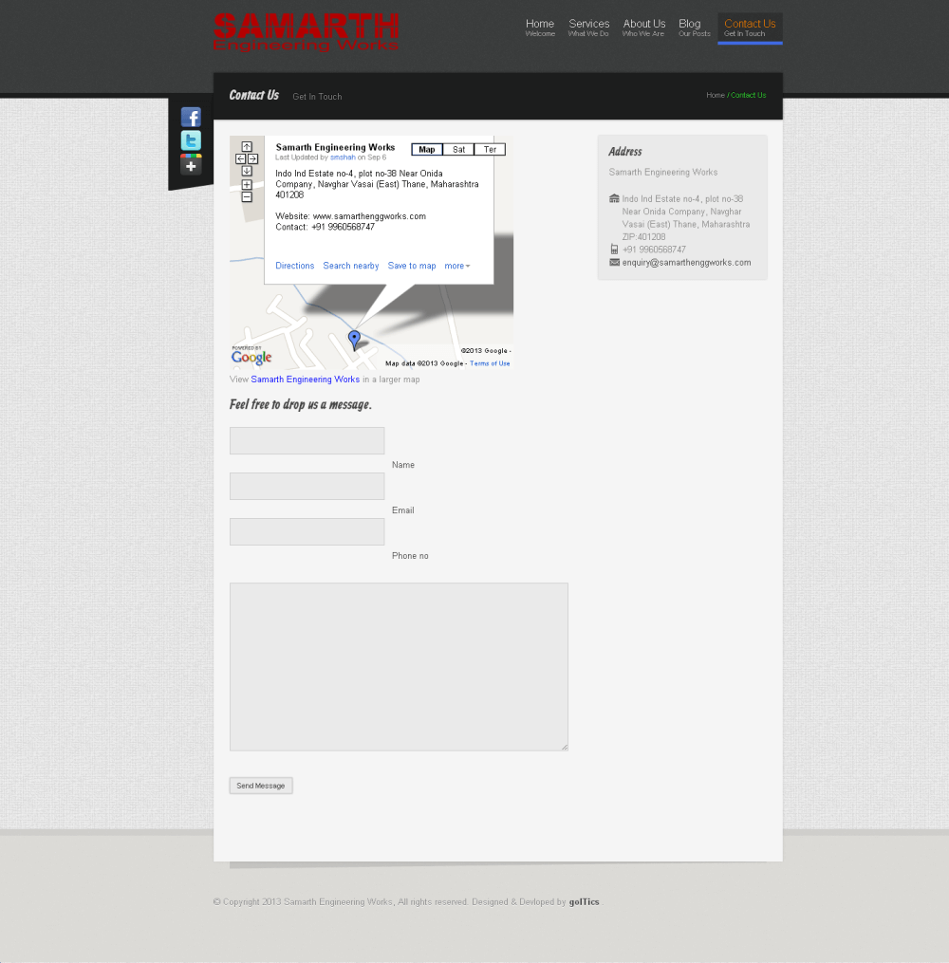Click the Search nearby link
Image resolution: width=949 pixels, height=963 pixels.
(x=351, y=266)
